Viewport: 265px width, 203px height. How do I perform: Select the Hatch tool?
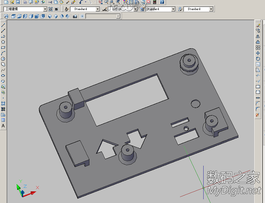[x=3, y=104]
